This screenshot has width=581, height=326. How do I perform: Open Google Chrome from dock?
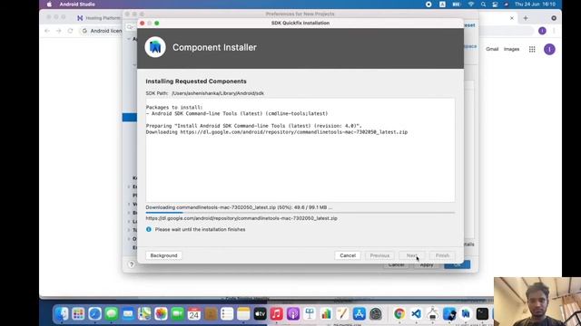click(x=399, y=314)
